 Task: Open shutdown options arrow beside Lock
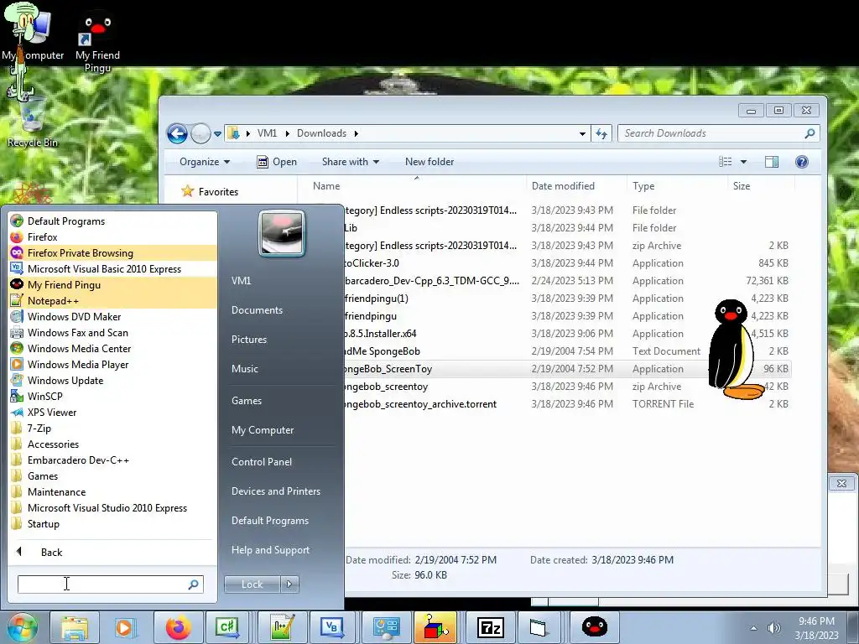(289, 584)
